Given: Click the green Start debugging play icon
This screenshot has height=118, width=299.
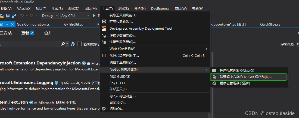Looking at the screenshot, I should click(94, 15).
